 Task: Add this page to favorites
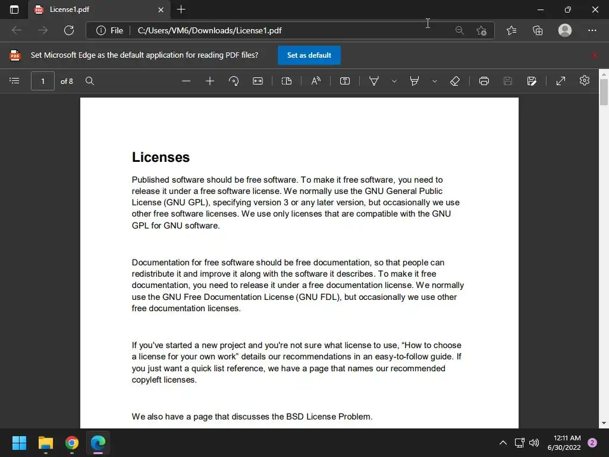[482, 30]
